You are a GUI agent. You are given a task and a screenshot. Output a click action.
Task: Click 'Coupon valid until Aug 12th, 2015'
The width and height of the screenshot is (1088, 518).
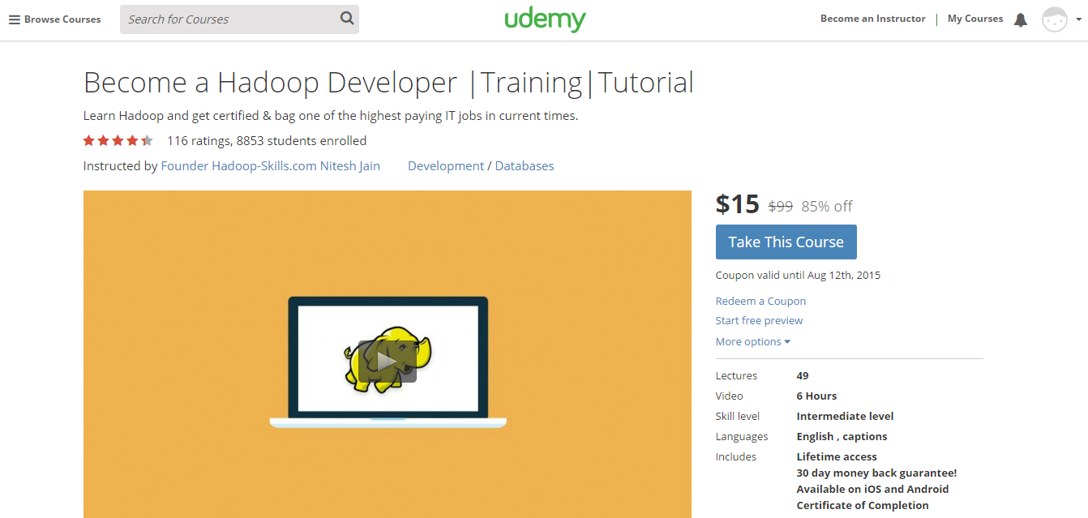[798, 275]
